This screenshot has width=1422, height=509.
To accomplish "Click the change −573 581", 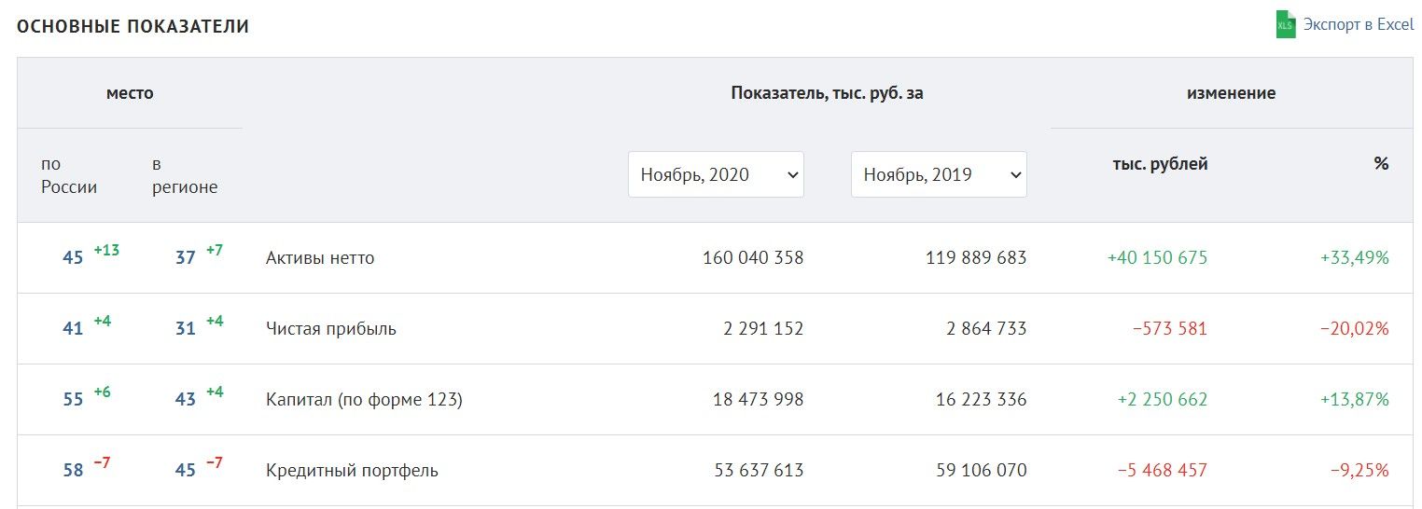I will tap(1170, 329).
